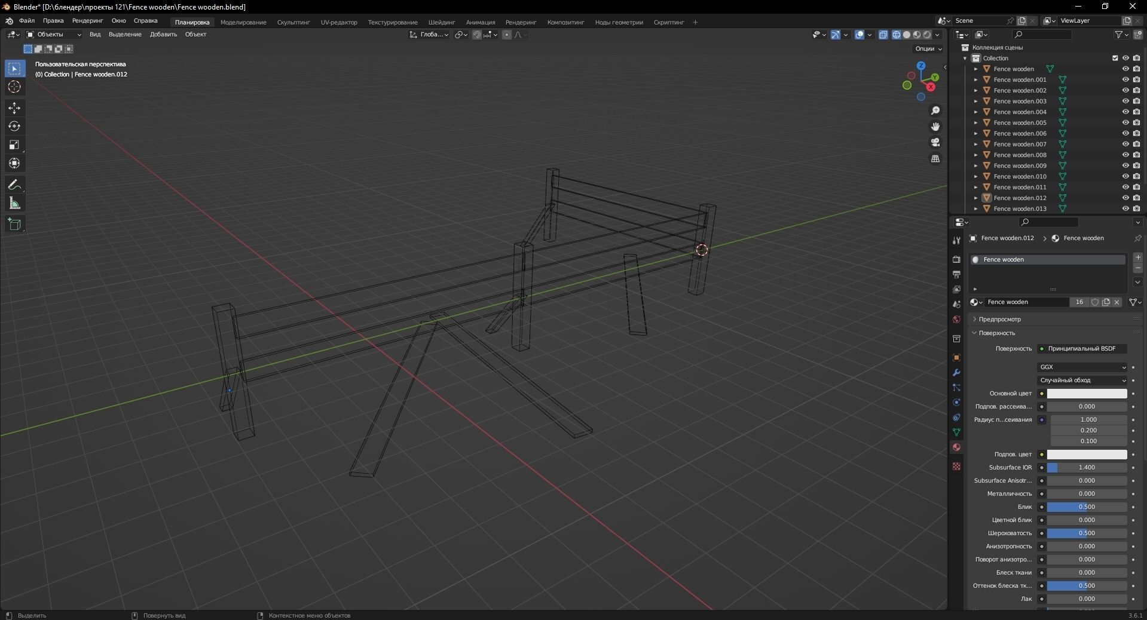
Task: Select Fence wooden.009 in outliner
Action: [1020, 165]
